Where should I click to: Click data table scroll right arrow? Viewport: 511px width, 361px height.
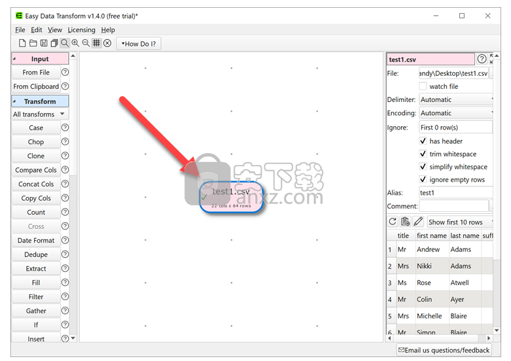tap(489, 338)
